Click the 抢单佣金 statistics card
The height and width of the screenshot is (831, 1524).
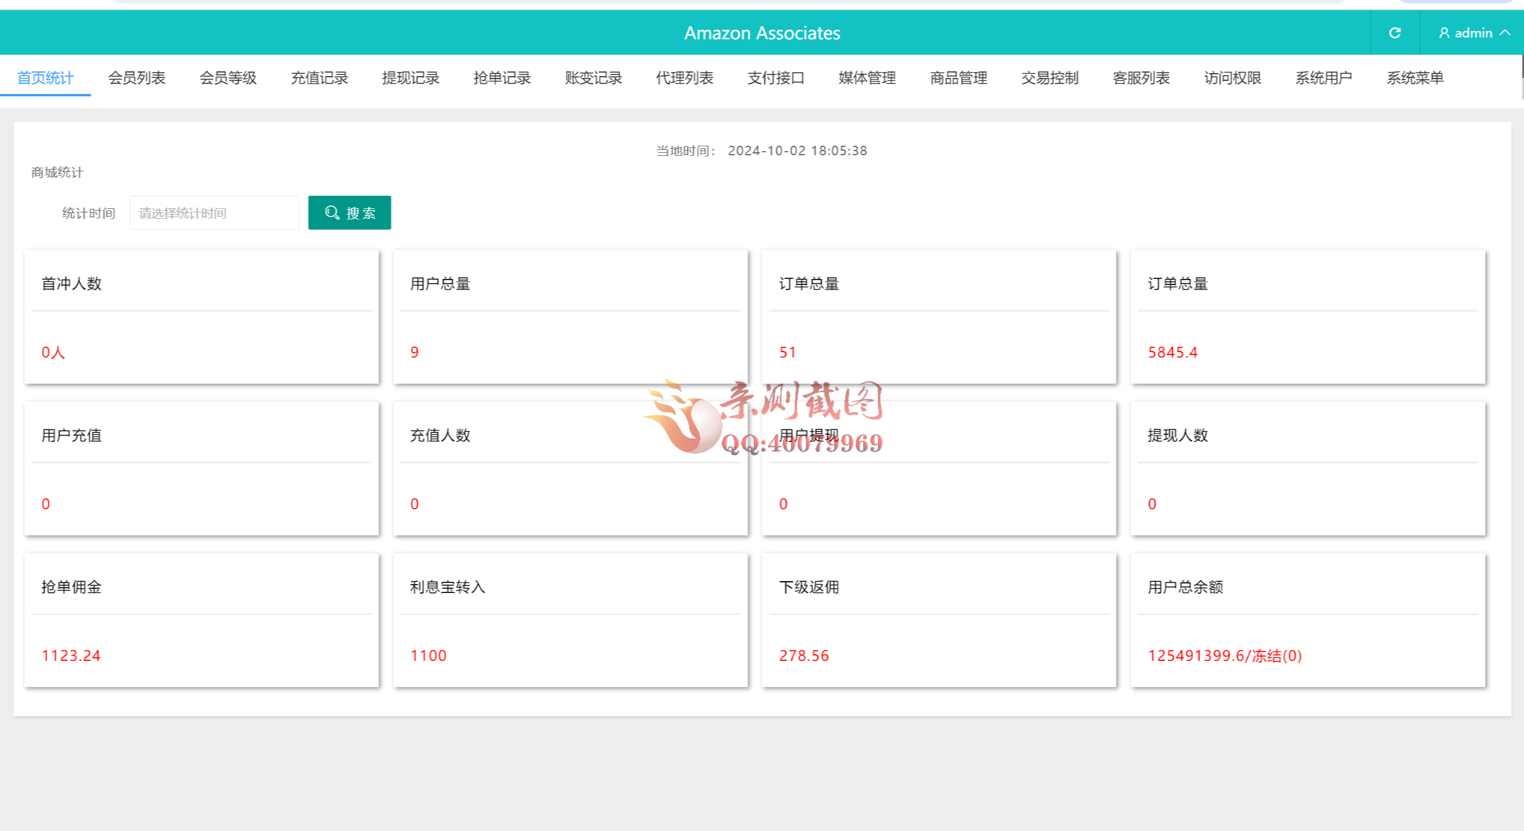pyautogui.click(x=201, y=620)
